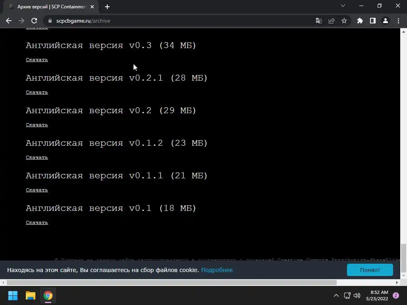Download Английская версия v0.3
This screenshot has height=305, width=407.
37,60
